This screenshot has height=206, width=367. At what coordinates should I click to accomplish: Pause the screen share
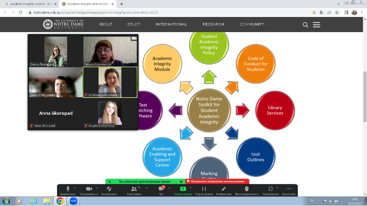203,189
